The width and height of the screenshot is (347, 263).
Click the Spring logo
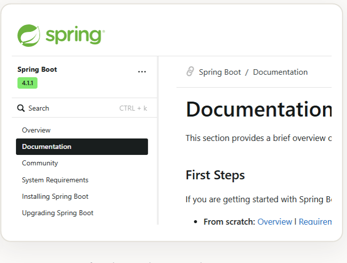click(61, 35)
